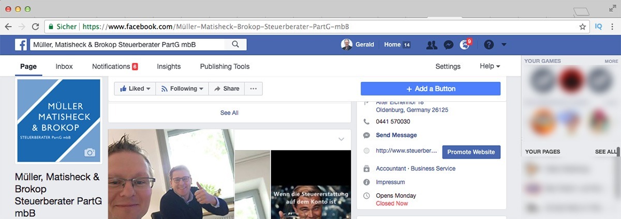
Task: Click Promote Website button
Action: (x=471, y=152)
